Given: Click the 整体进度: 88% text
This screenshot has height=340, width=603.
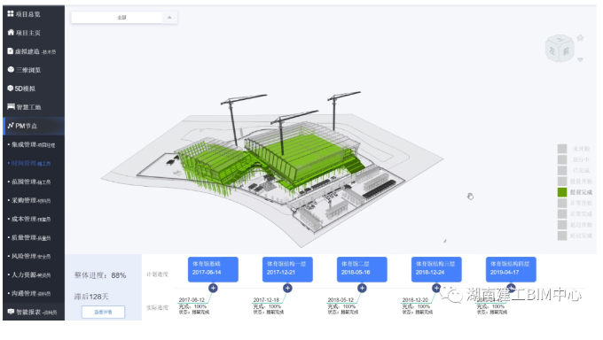Looking at the screenshot, I should [x=100, y=275].
